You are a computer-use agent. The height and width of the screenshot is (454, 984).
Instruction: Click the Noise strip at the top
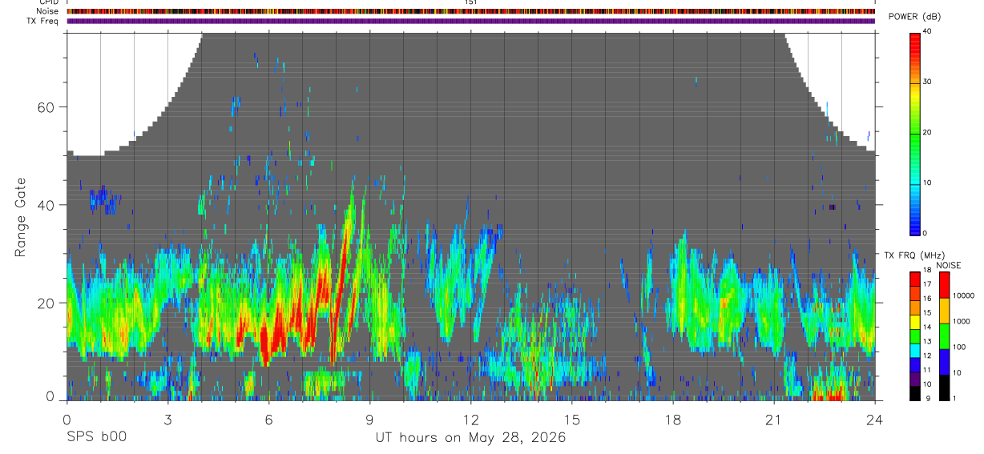pos(471,11)
